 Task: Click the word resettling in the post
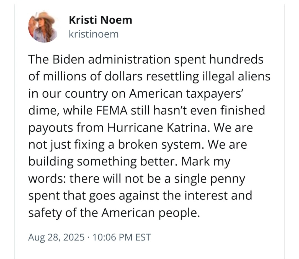click(172, 77)
